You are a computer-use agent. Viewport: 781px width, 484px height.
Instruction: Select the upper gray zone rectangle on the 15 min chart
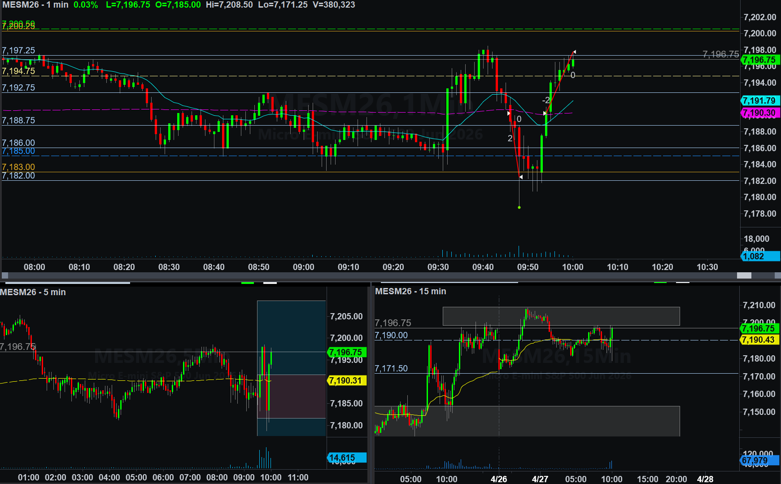coord(561,316)
